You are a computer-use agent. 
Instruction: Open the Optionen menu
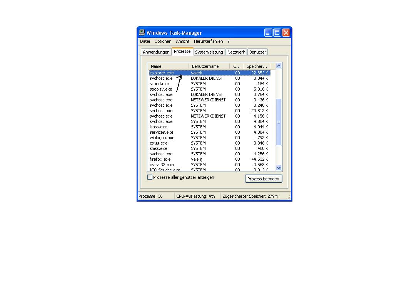pos(163,41)
